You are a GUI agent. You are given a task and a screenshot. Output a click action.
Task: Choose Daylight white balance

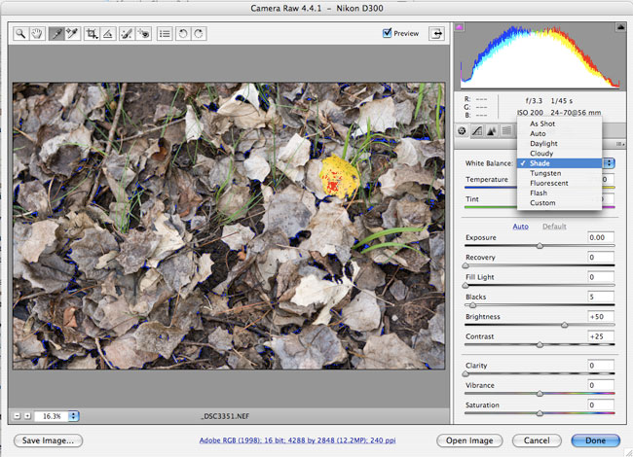point(559,144)
